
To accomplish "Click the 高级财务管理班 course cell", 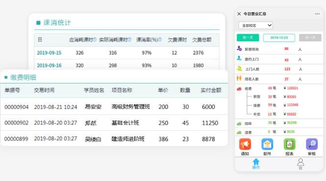I will tap(131, 107).
